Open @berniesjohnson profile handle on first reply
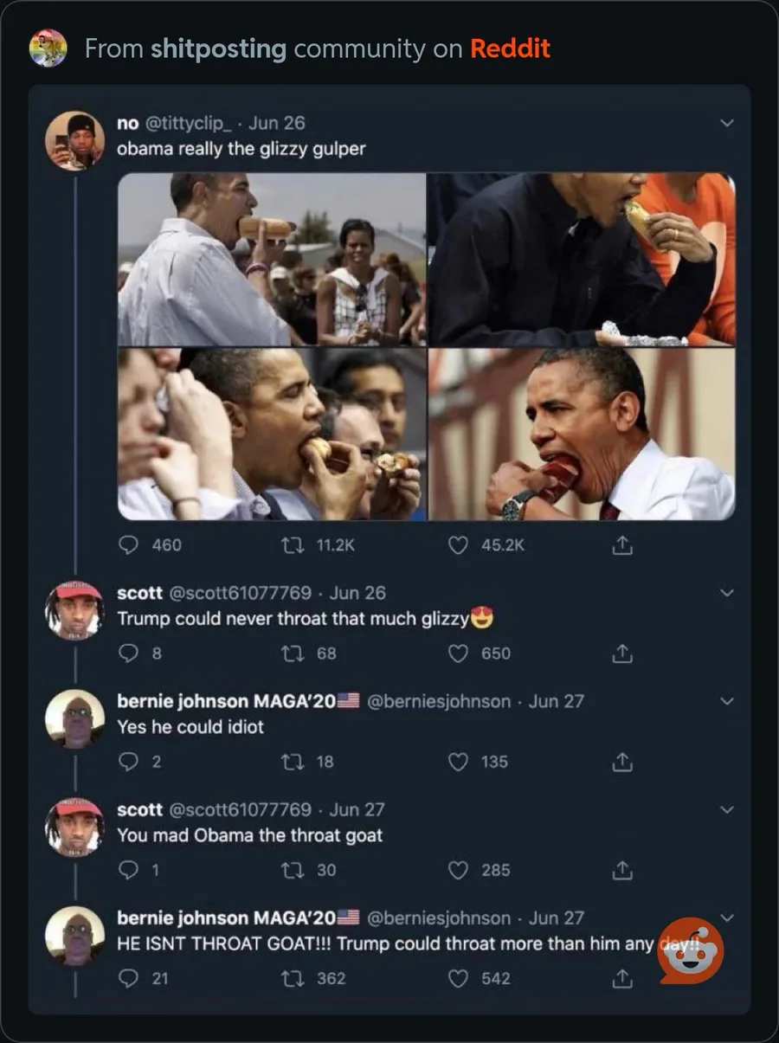Image resolution: width=779 pixels, height=1043 pixels. click(x=439, y=701)
